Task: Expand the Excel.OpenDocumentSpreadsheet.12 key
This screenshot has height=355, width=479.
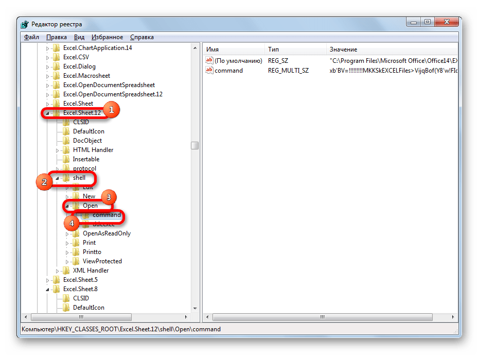Action: (x=47, y=95)
